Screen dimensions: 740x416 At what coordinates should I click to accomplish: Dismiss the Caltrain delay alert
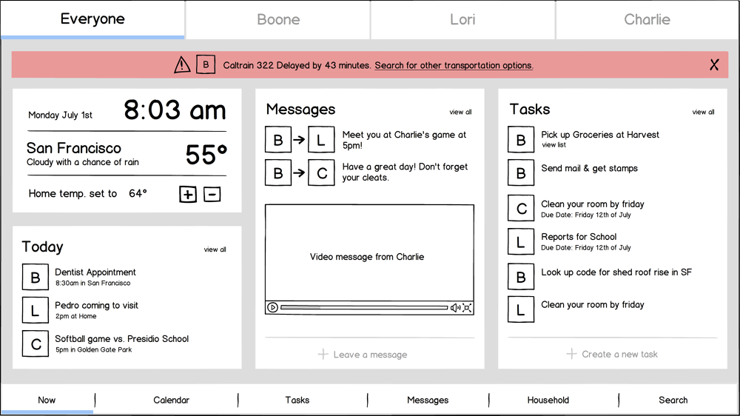714,65
